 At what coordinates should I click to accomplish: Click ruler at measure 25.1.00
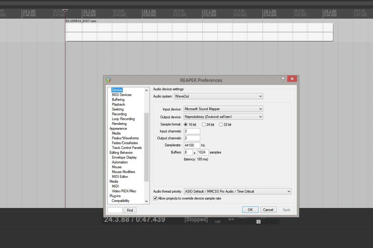[x=89, y=11]
